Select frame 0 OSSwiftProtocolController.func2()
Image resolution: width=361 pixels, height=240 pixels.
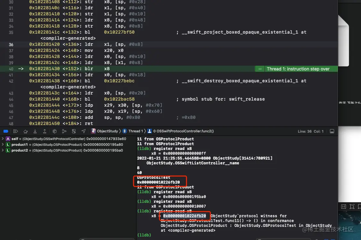pyautogui.click(x=181, y=131)
